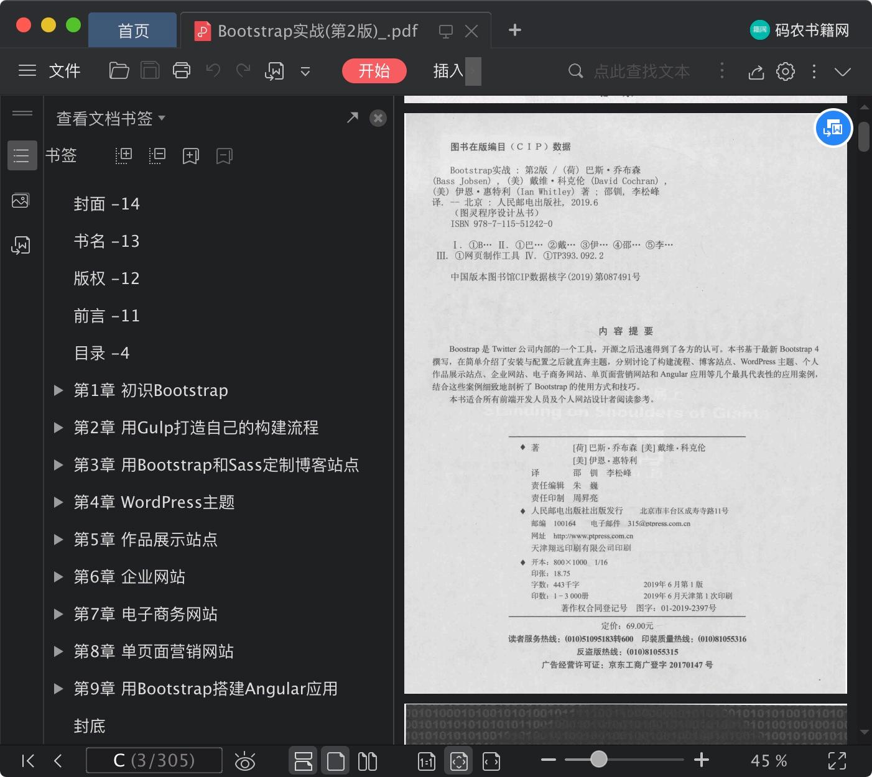Toggle eye protection mode icon
Viewport: 872px width, 777px height.
point(245,761)
